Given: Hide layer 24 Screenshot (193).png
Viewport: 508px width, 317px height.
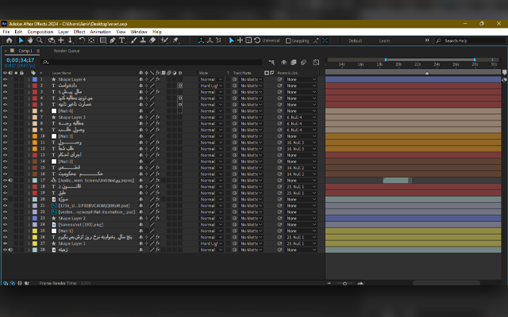Looking at the screenshot, I should click(x=5, y=224).
